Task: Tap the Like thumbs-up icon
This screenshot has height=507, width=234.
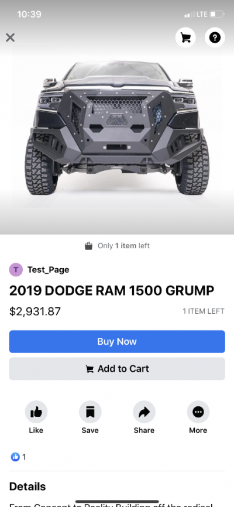Action: point(36,412)
